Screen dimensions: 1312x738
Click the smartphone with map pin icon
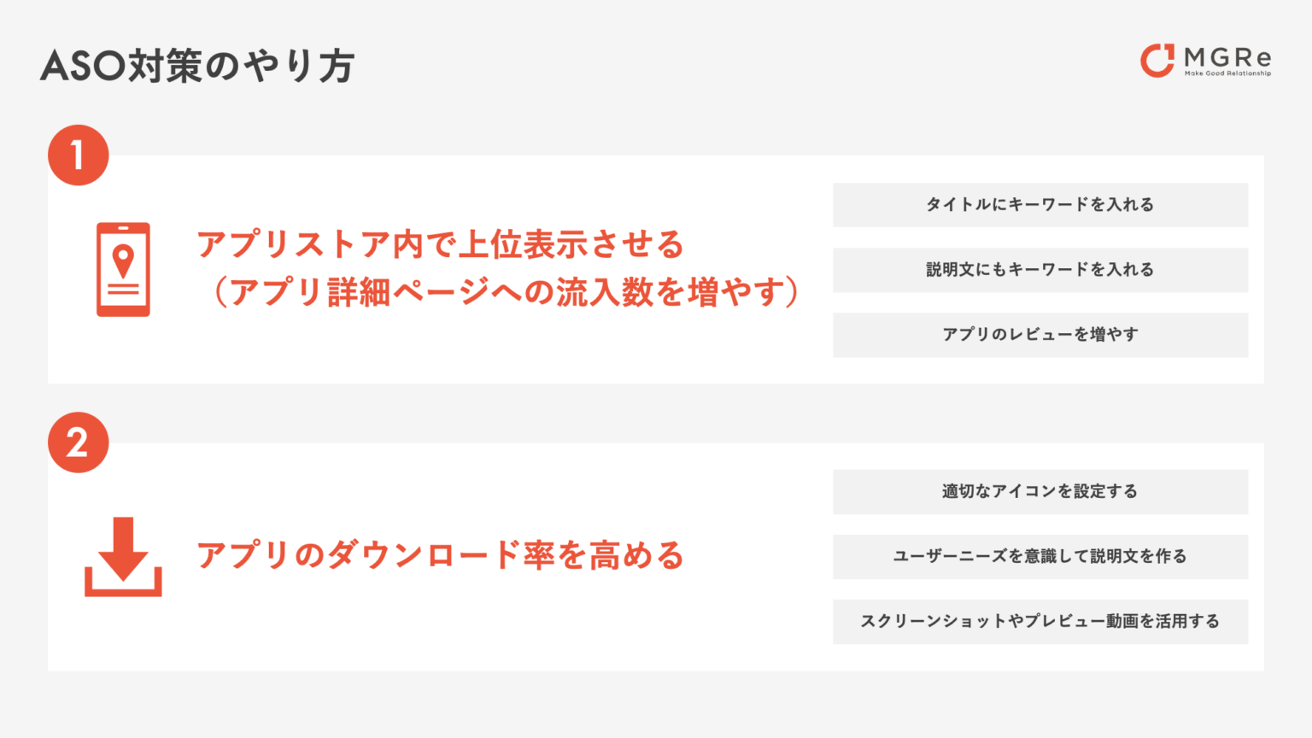point(123,270)
